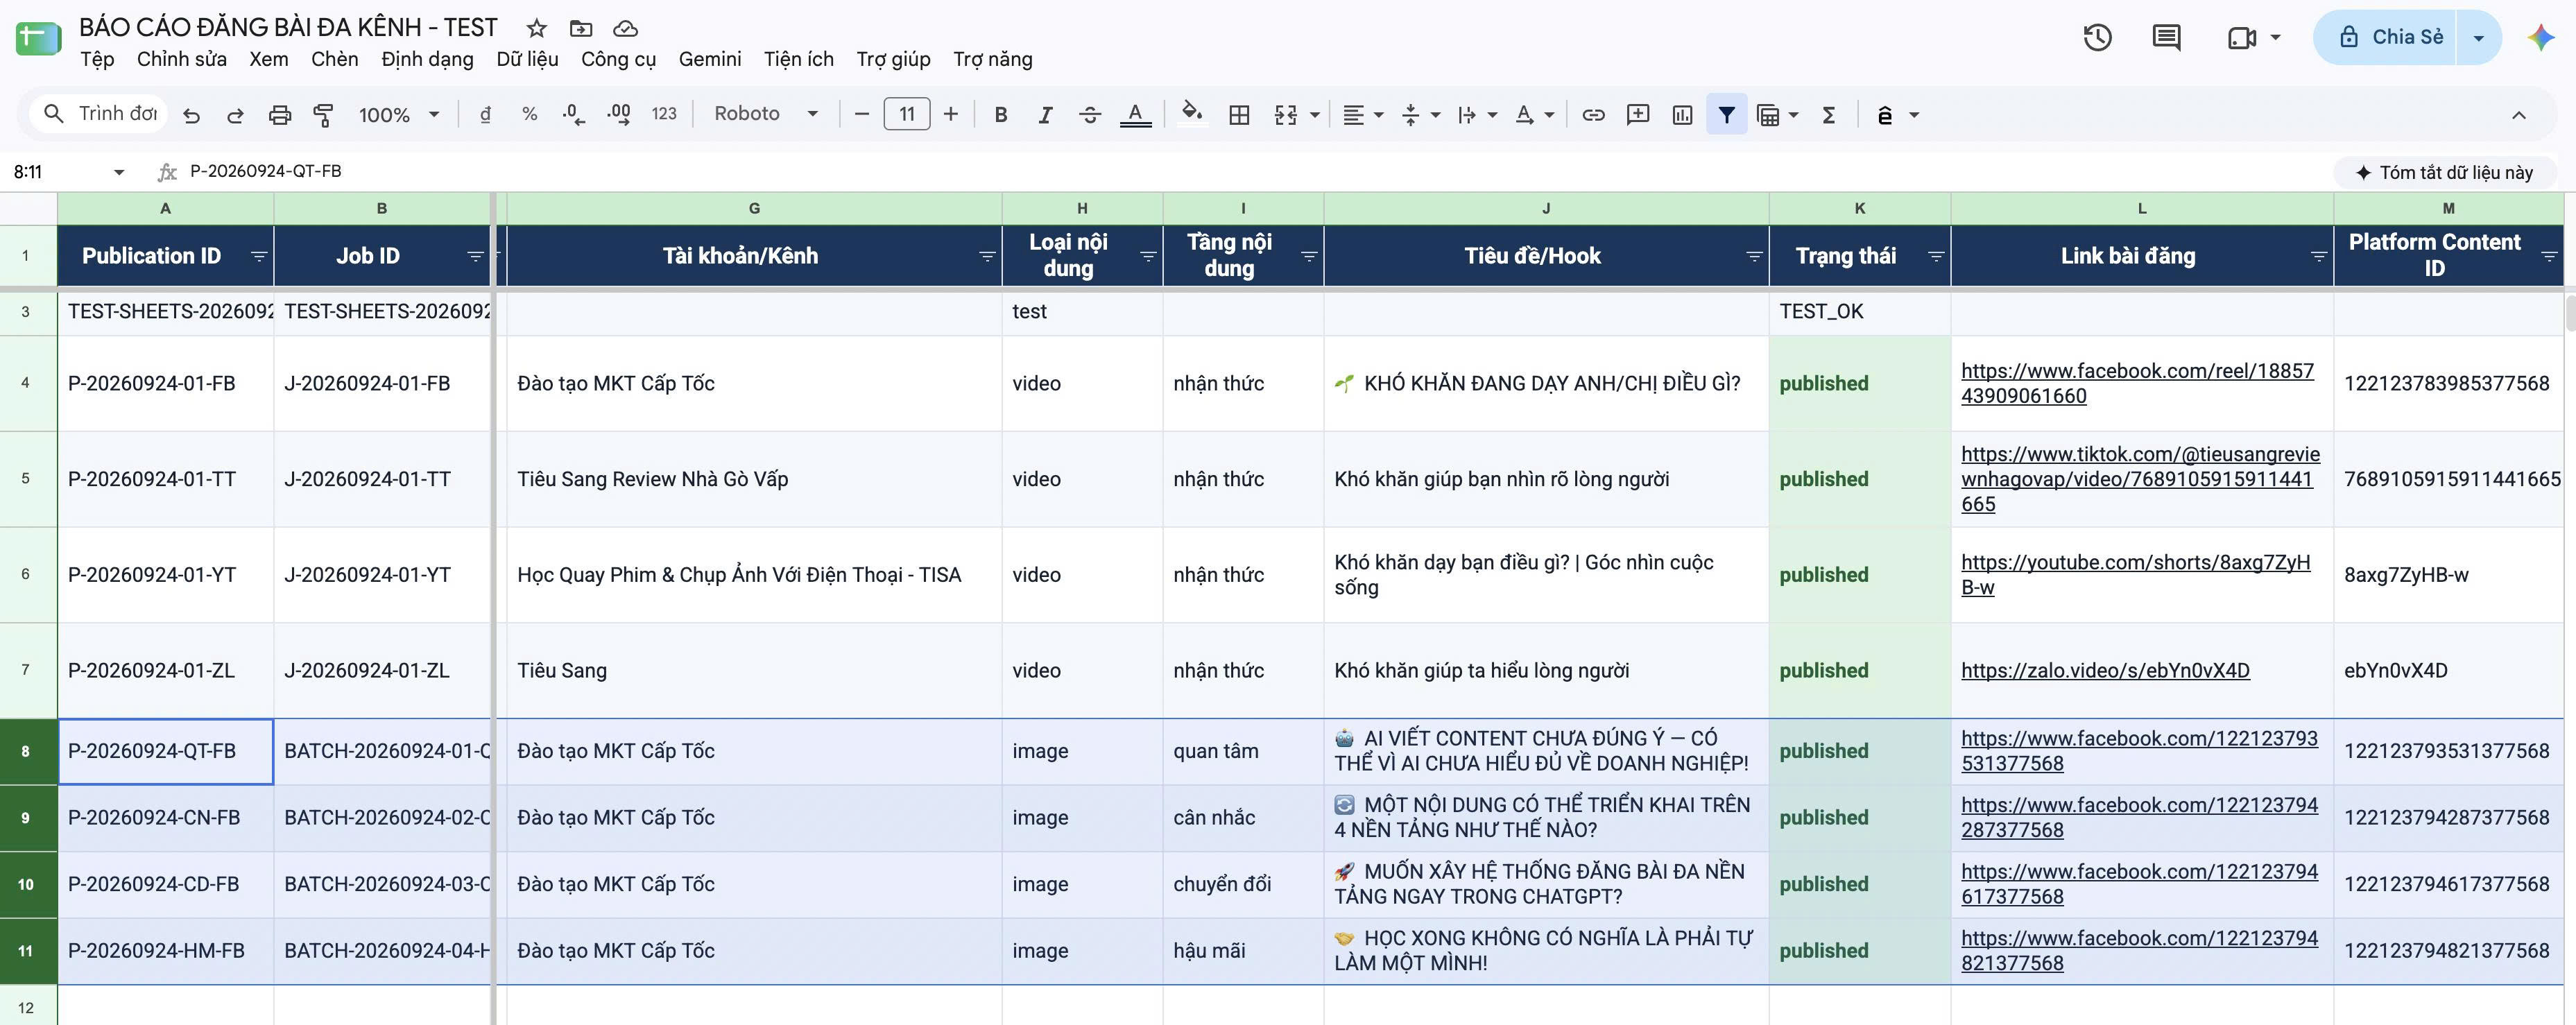This screenshot has height=1025, width=2576.
Task: Open the 100% zoom dropdown
Action: point(399,115)
